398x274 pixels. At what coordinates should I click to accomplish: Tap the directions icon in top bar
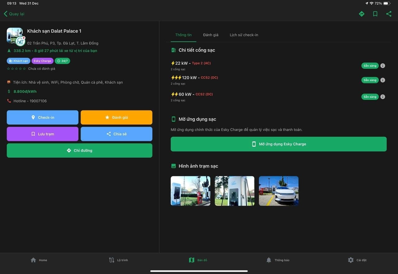point(362,14)
